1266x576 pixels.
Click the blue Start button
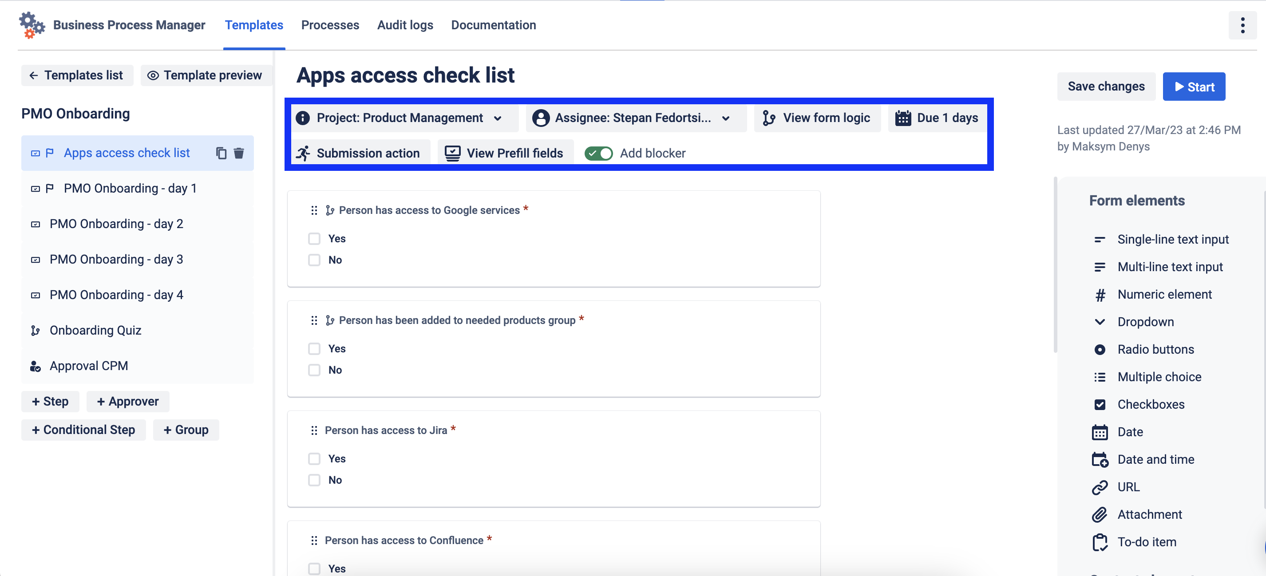click(x=1193, y=87)
